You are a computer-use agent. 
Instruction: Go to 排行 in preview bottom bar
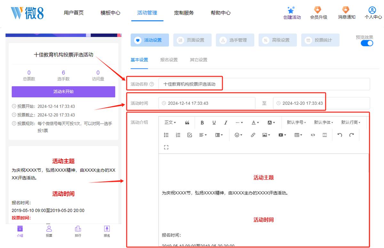coord(78,231)
